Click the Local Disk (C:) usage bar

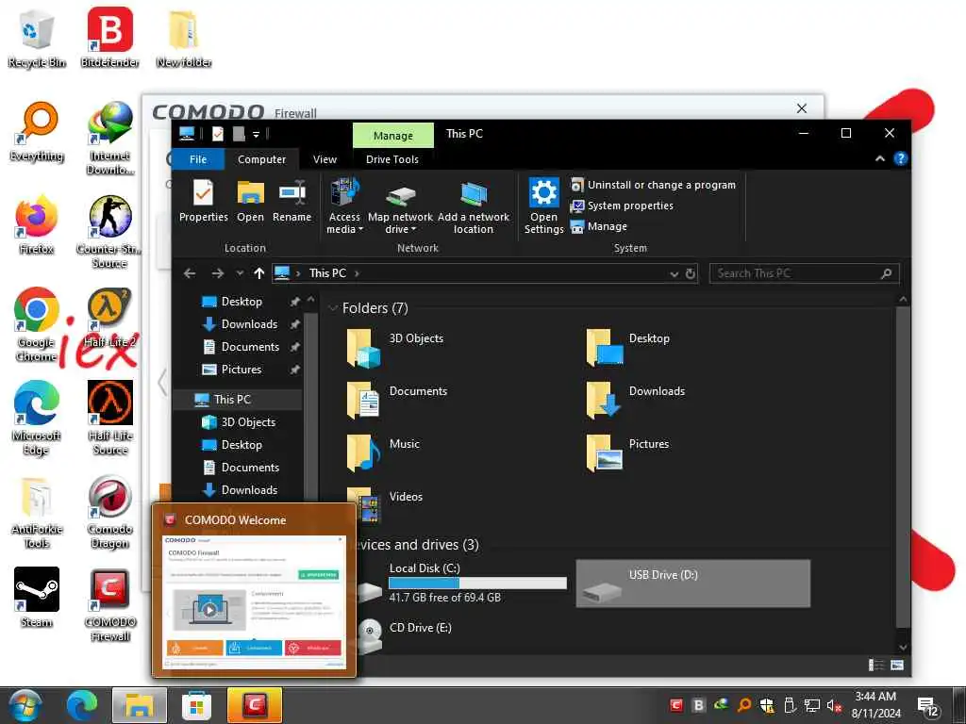pyautogui.click(x=477, y=583)
